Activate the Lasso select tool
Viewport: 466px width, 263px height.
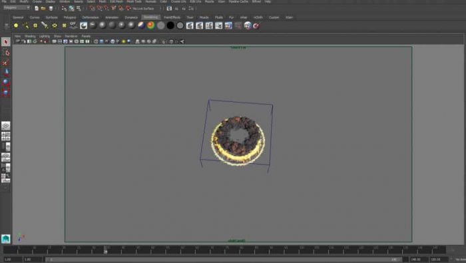click(x=5, y=53)
